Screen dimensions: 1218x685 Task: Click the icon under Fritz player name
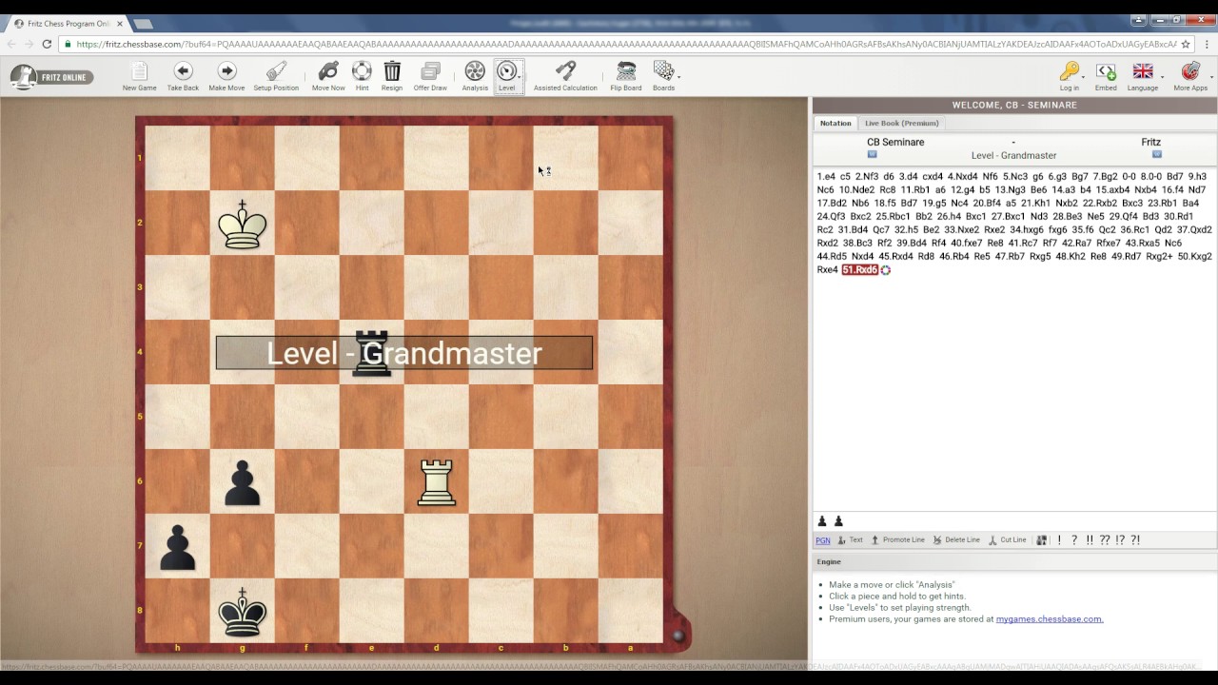pos(1157,154)
